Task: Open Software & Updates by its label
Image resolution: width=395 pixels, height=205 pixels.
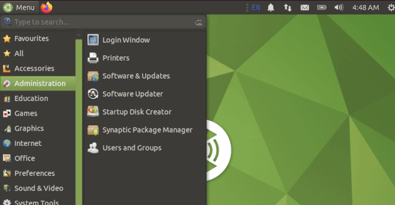Action: click(x=136, y=76)
